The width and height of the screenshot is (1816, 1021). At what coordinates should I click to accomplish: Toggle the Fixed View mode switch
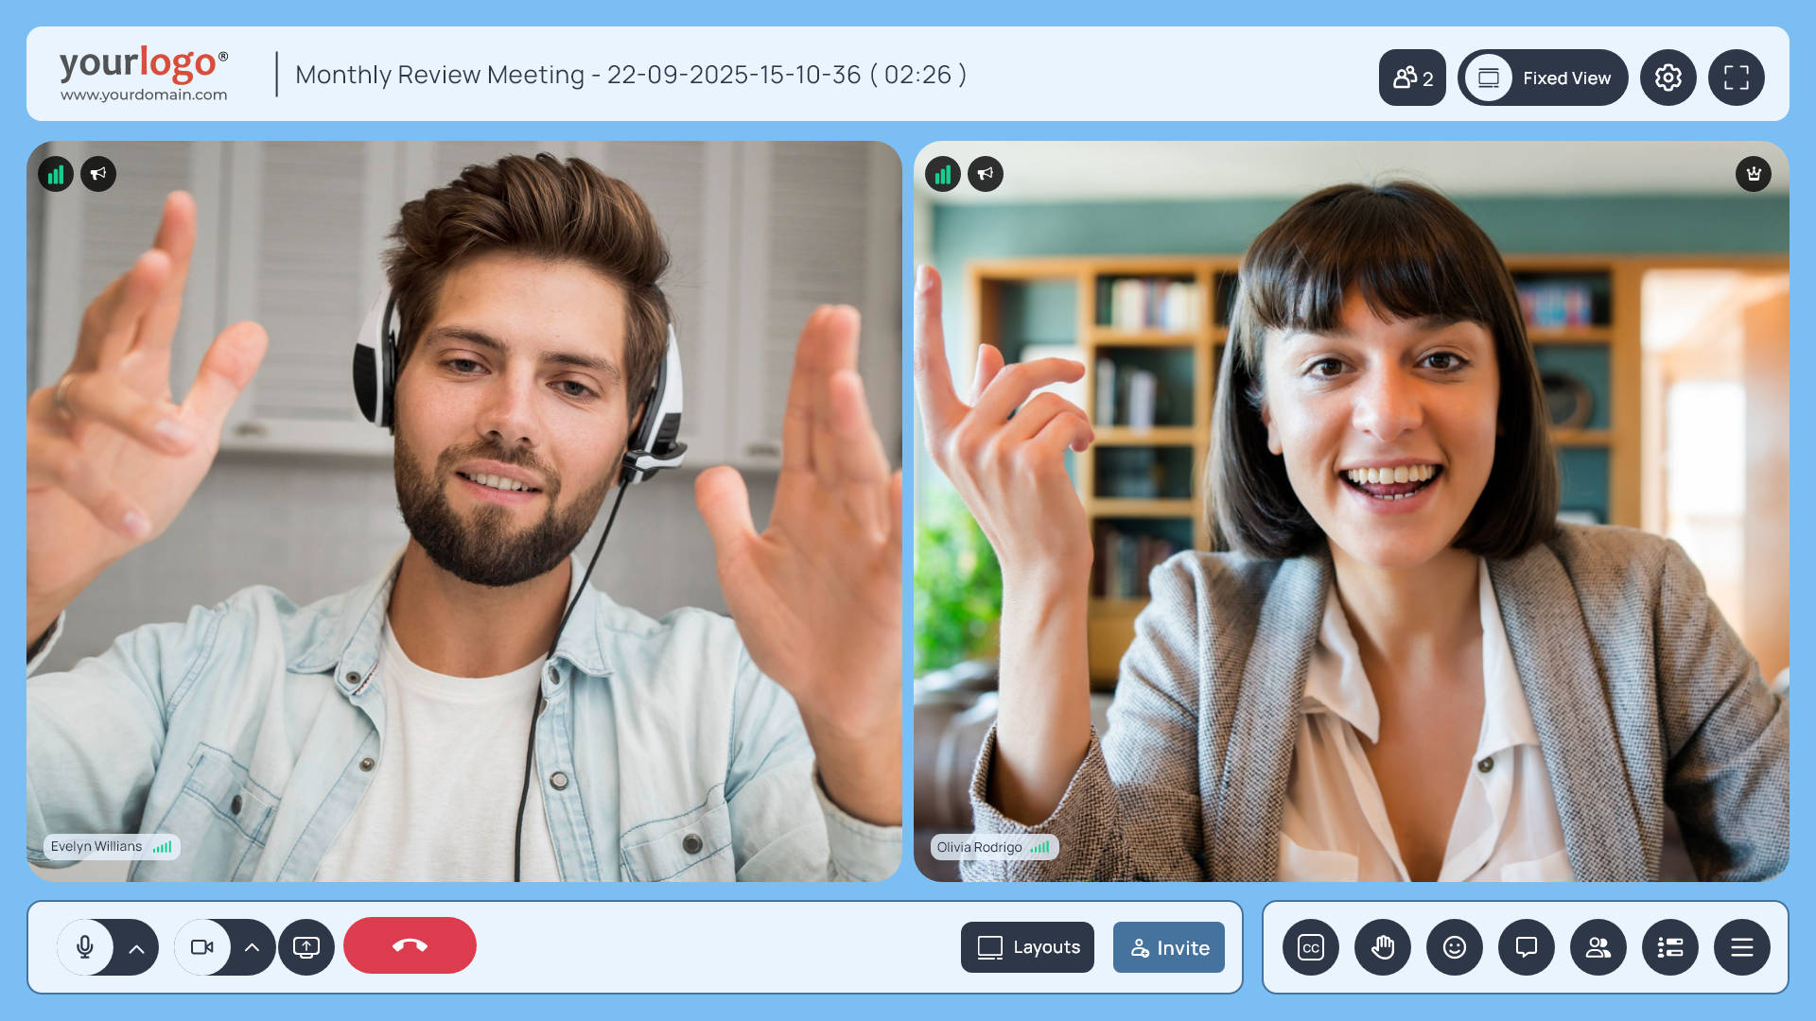coord(1489,78)
